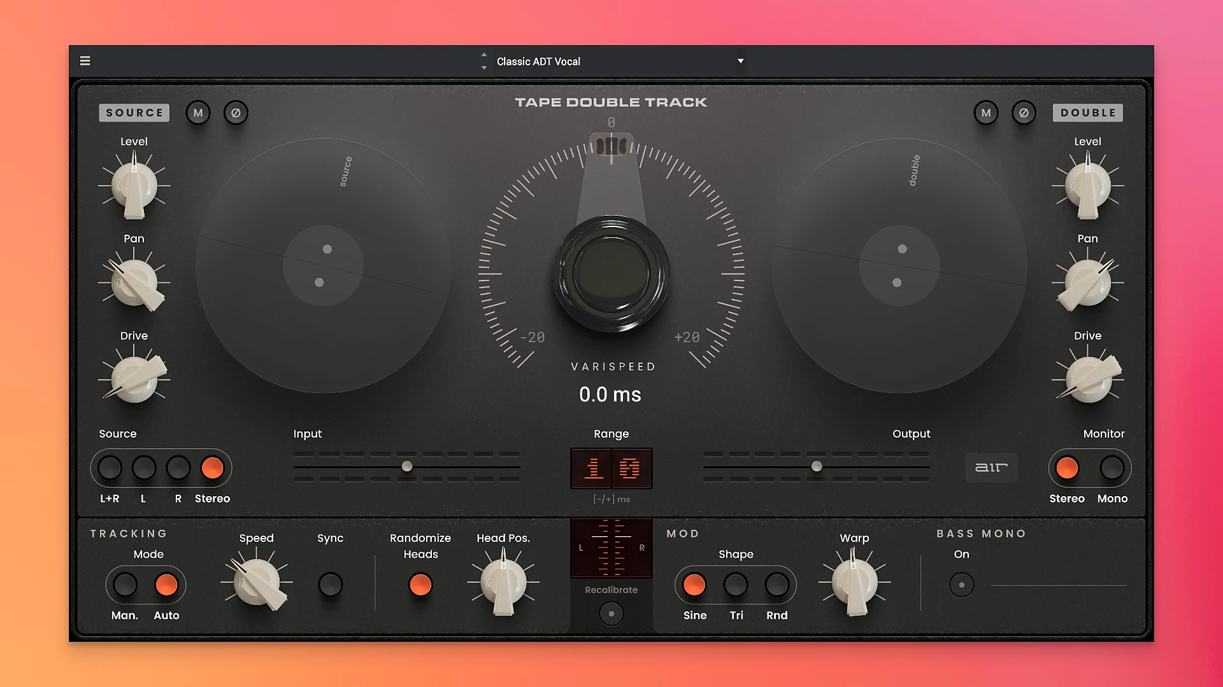Viewport: 1223px width, 687px height.
Task: Click the Input level slider handle
Action: [407, 467]
